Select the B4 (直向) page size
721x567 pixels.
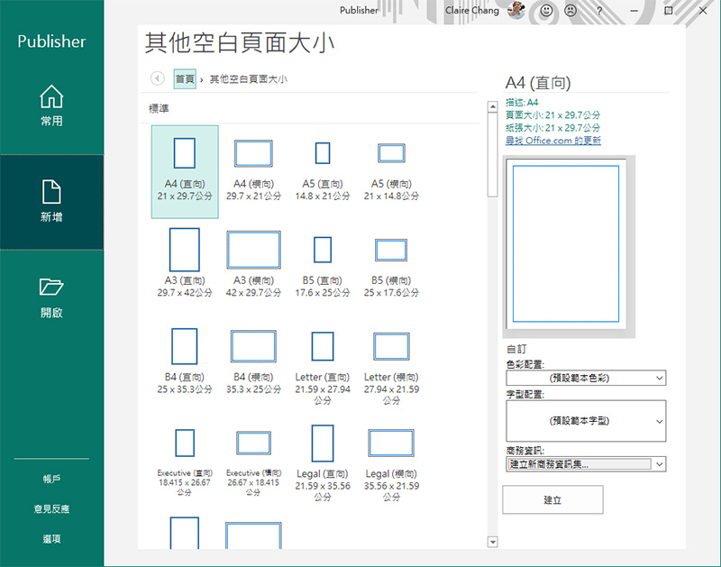tap(185, 361)
